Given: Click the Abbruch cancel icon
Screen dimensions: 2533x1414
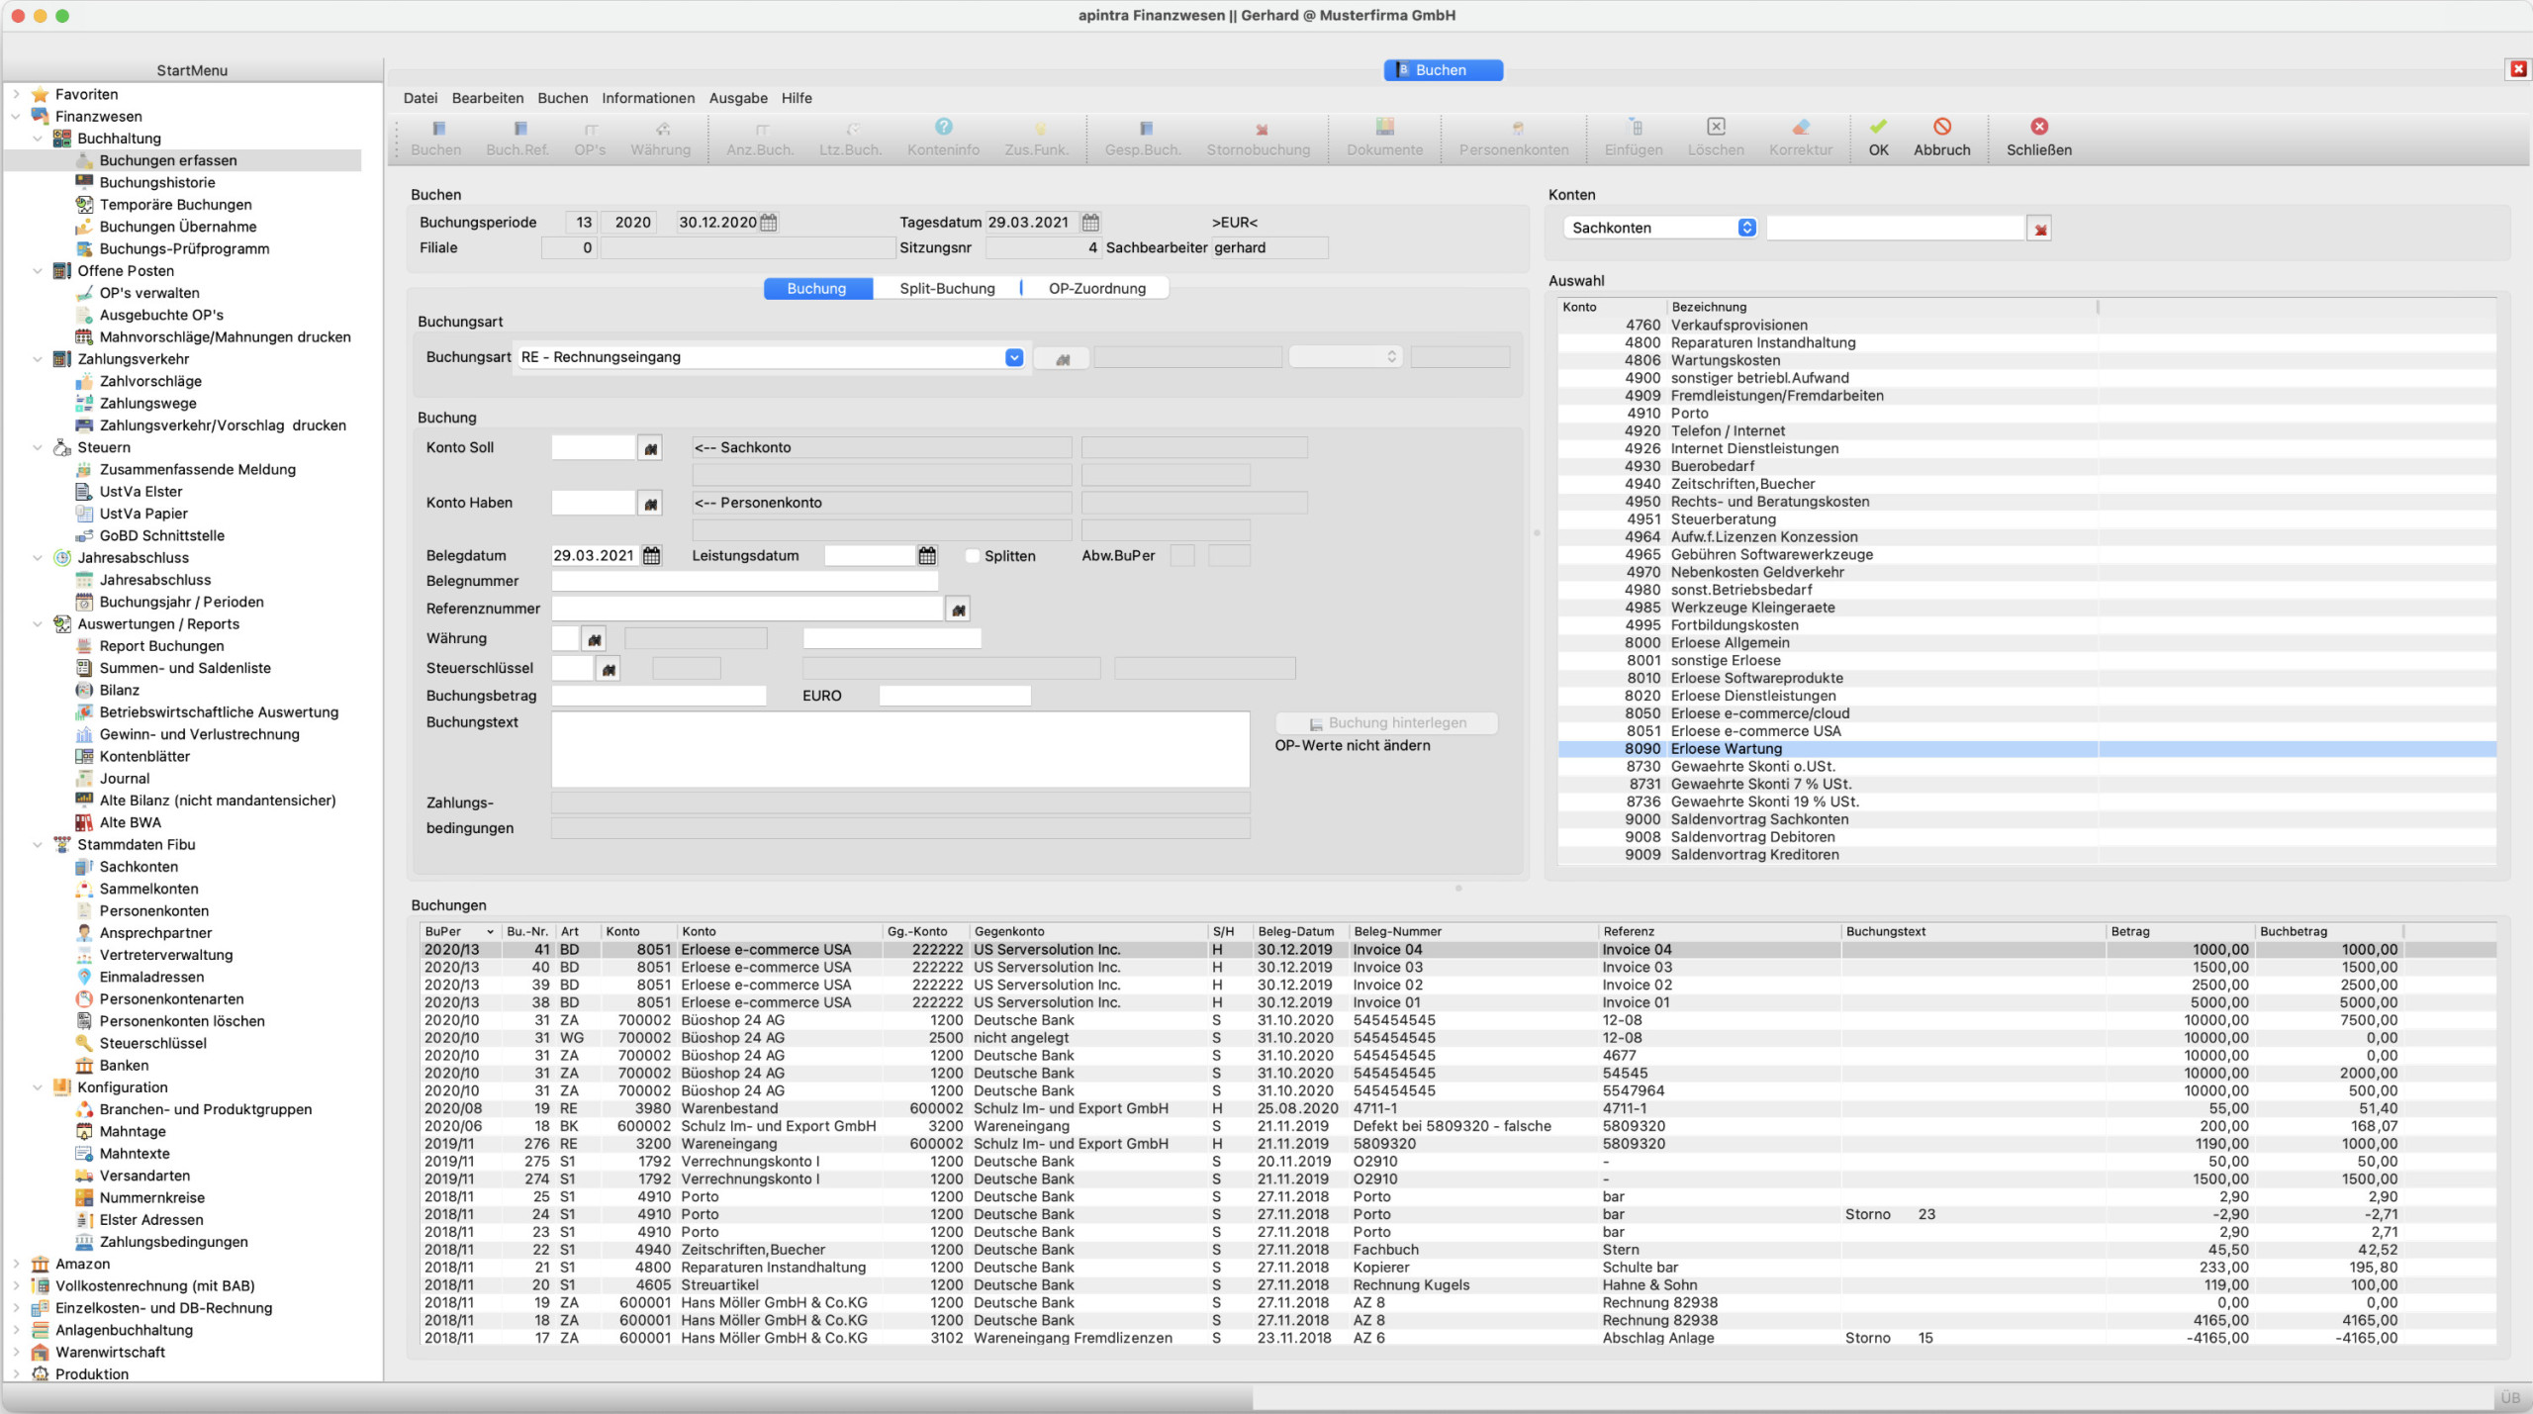Looking at the screenshot, I should 1941,127.
